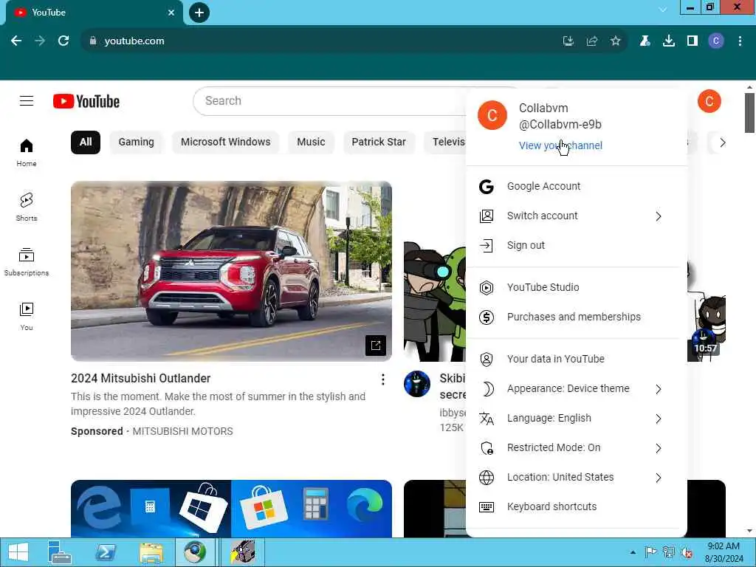Open Server Manager from the taskbar

tap(59, 552)
